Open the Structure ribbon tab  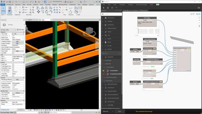[x=18, y=4]
